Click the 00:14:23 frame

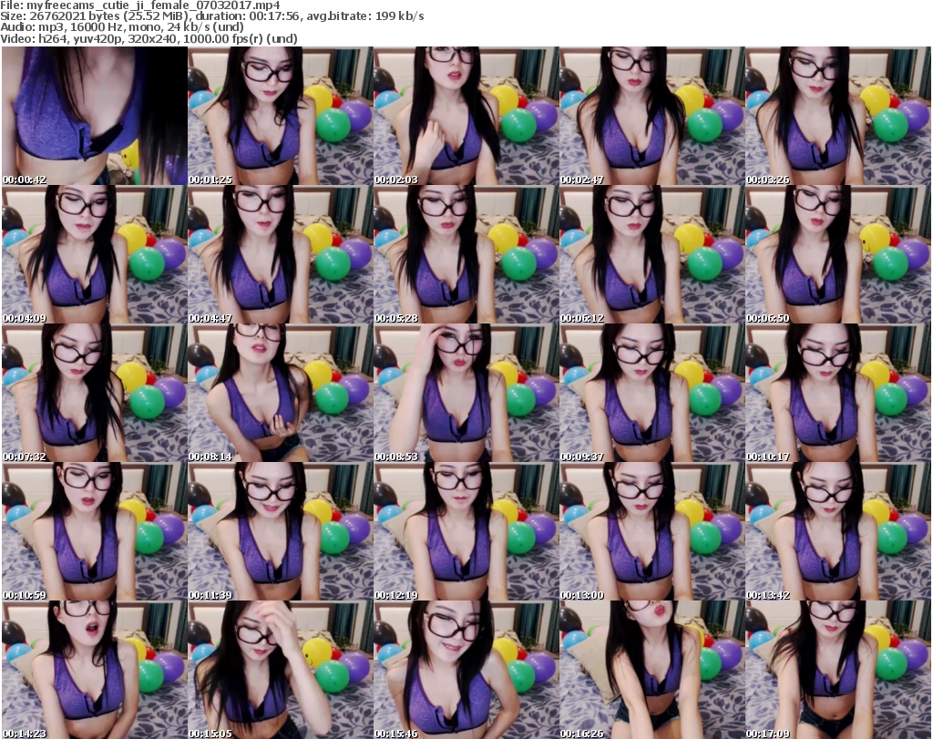click(x=95, y=670)
